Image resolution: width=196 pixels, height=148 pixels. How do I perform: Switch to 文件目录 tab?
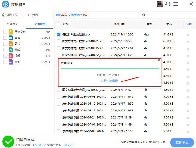click(12, 24)
